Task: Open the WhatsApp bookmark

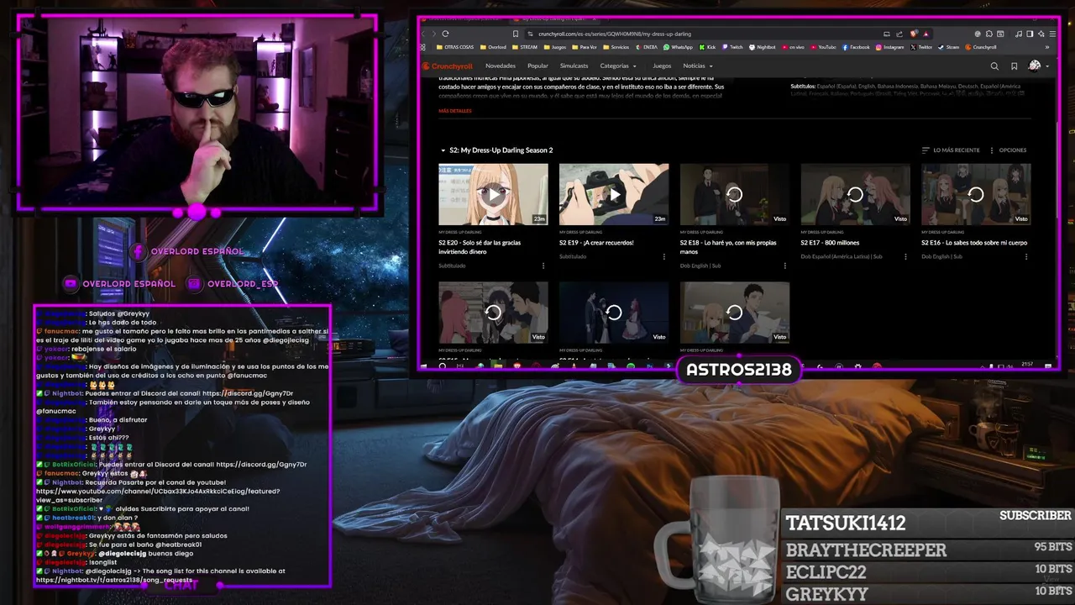Action: point(678,47)
